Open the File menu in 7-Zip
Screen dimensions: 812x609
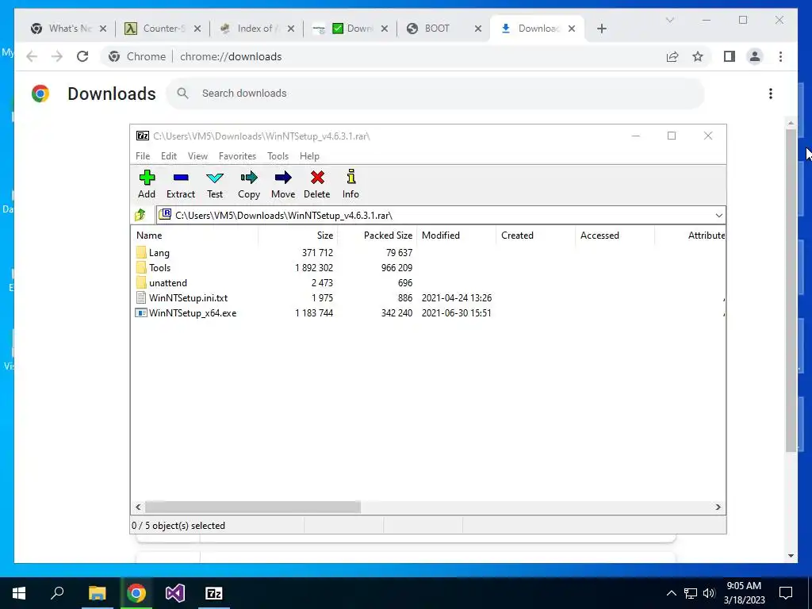pos(143,156)
